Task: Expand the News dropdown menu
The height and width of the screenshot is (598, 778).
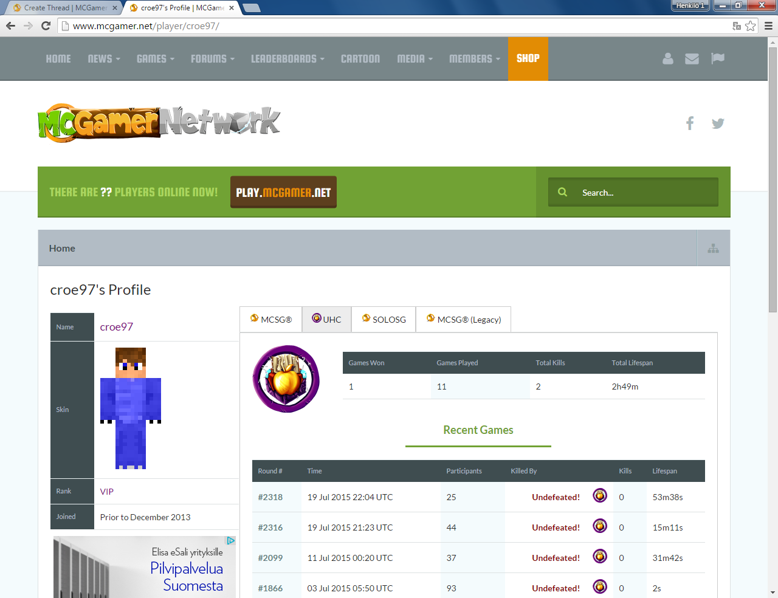Action: click(x=104, y=58)
